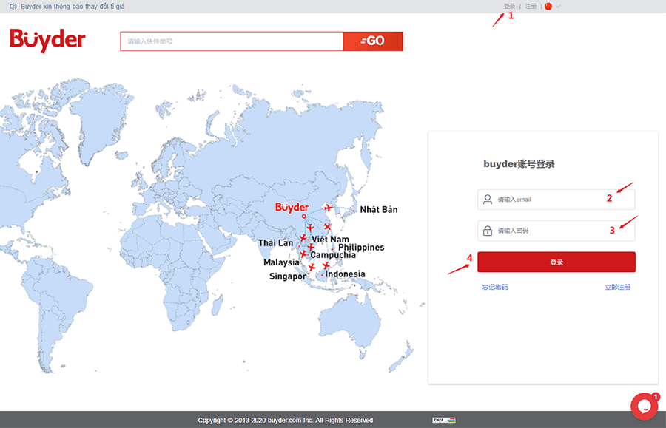Click the Buyder logo in the header
This screenshot has height=428, width=666.
[x=47, y=40]
